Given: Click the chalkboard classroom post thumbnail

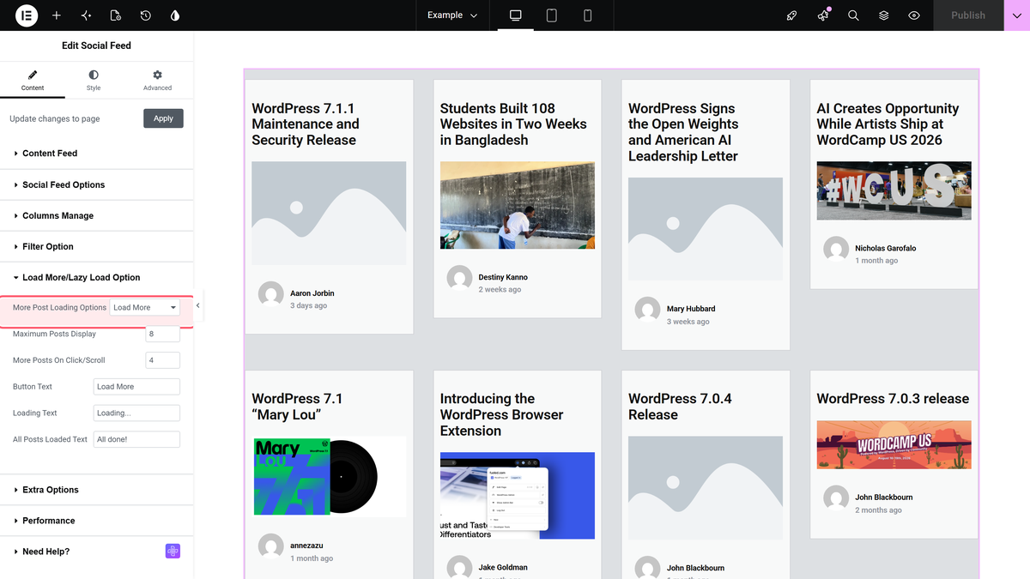Looking at the screenshot, I should coord(518,205).
